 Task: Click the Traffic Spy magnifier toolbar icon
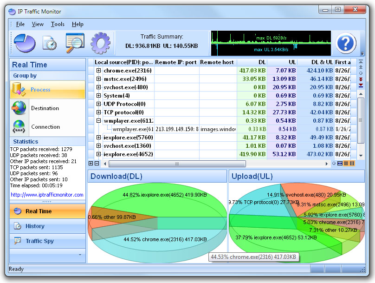point(74,43)
